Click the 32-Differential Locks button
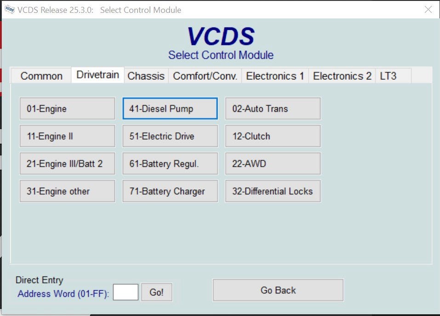Image resolution: width=440 pixels, height=316 pixels. [x=273, y=191]
